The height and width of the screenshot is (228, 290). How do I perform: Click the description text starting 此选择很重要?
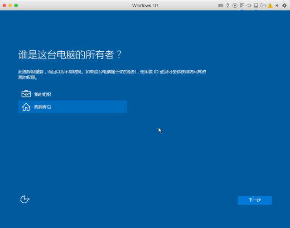112,74
